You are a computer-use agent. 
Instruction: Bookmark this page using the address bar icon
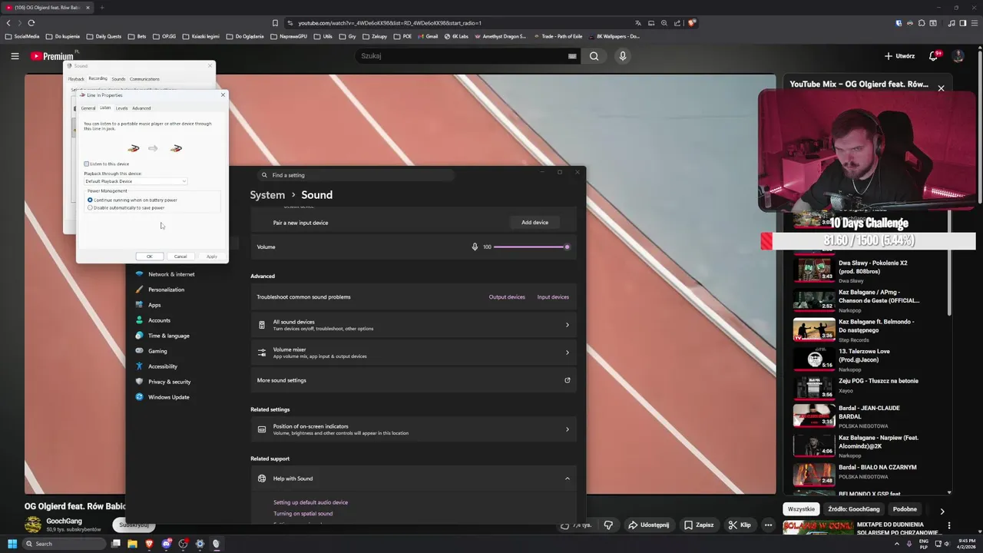pyautogui.click(x=275, y=23)
